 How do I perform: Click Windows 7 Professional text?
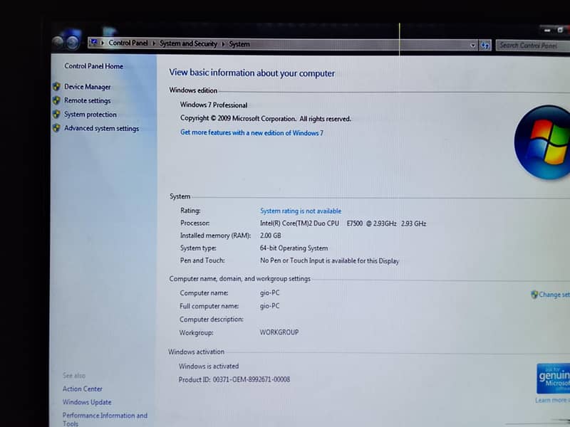pos(214,105)
